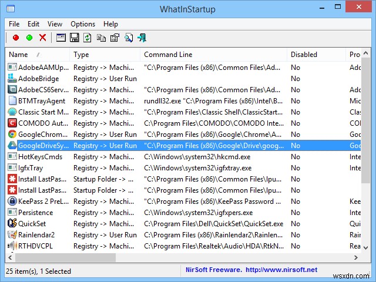Sort by the Command Line column header
The width and height of the screenshot is (376, 282).
click(213, 55)
